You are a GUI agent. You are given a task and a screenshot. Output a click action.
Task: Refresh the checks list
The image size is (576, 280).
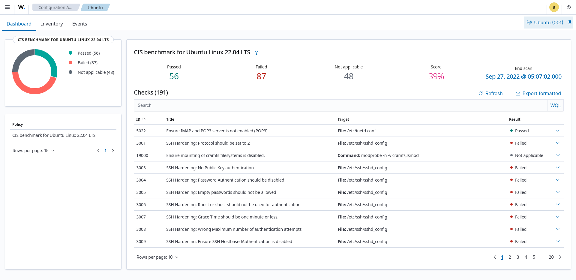490,93
